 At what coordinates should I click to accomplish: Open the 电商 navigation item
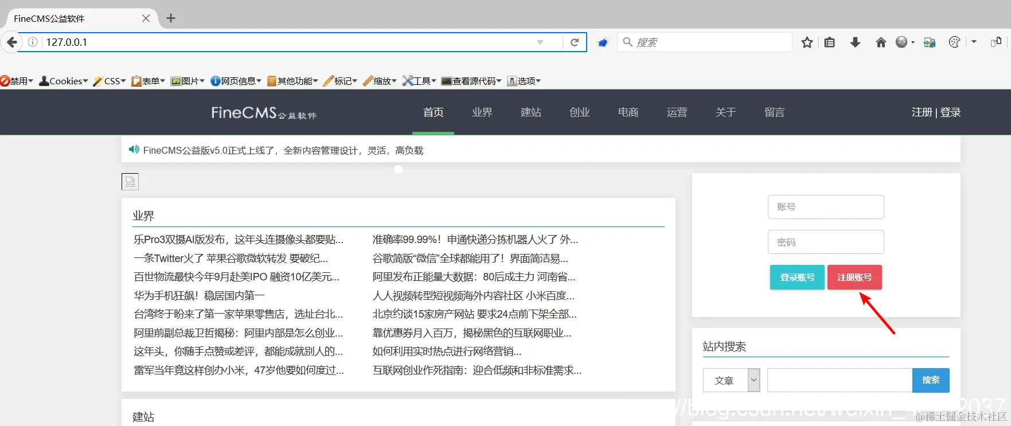click(629, 112)
